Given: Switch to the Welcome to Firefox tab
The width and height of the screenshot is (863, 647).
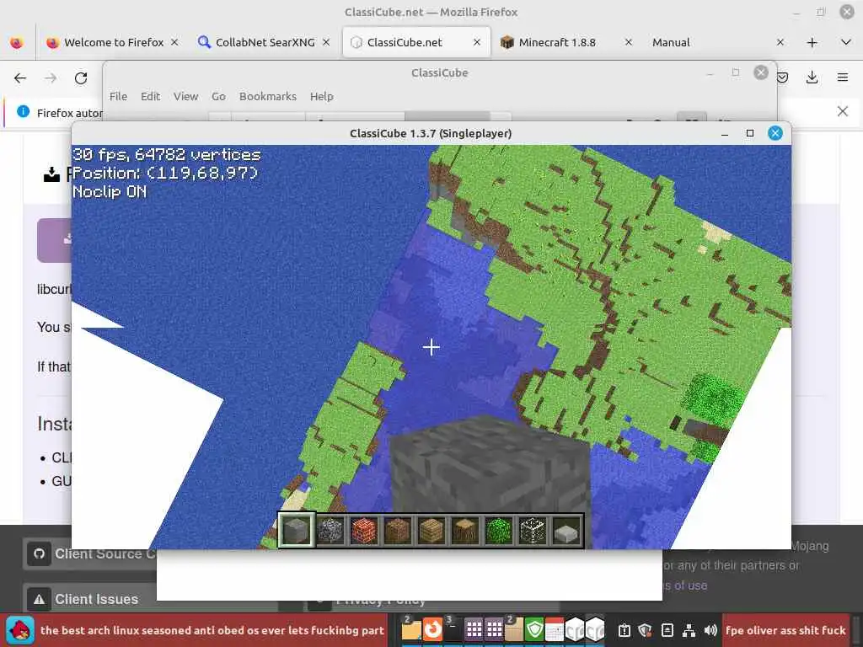Looking at the screenshot, I should pyautogui.click(x=113, y=42).
